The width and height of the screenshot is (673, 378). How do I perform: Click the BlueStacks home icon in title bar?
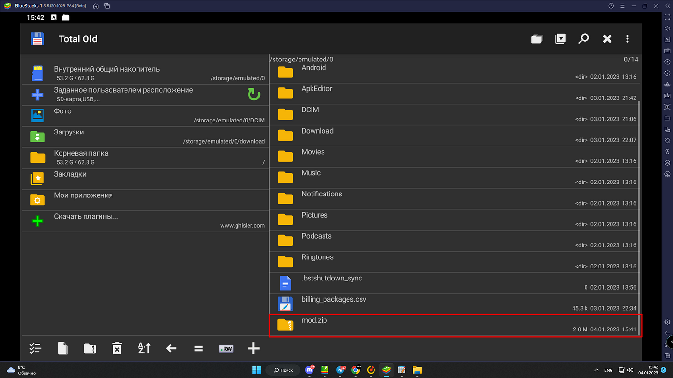96,6
